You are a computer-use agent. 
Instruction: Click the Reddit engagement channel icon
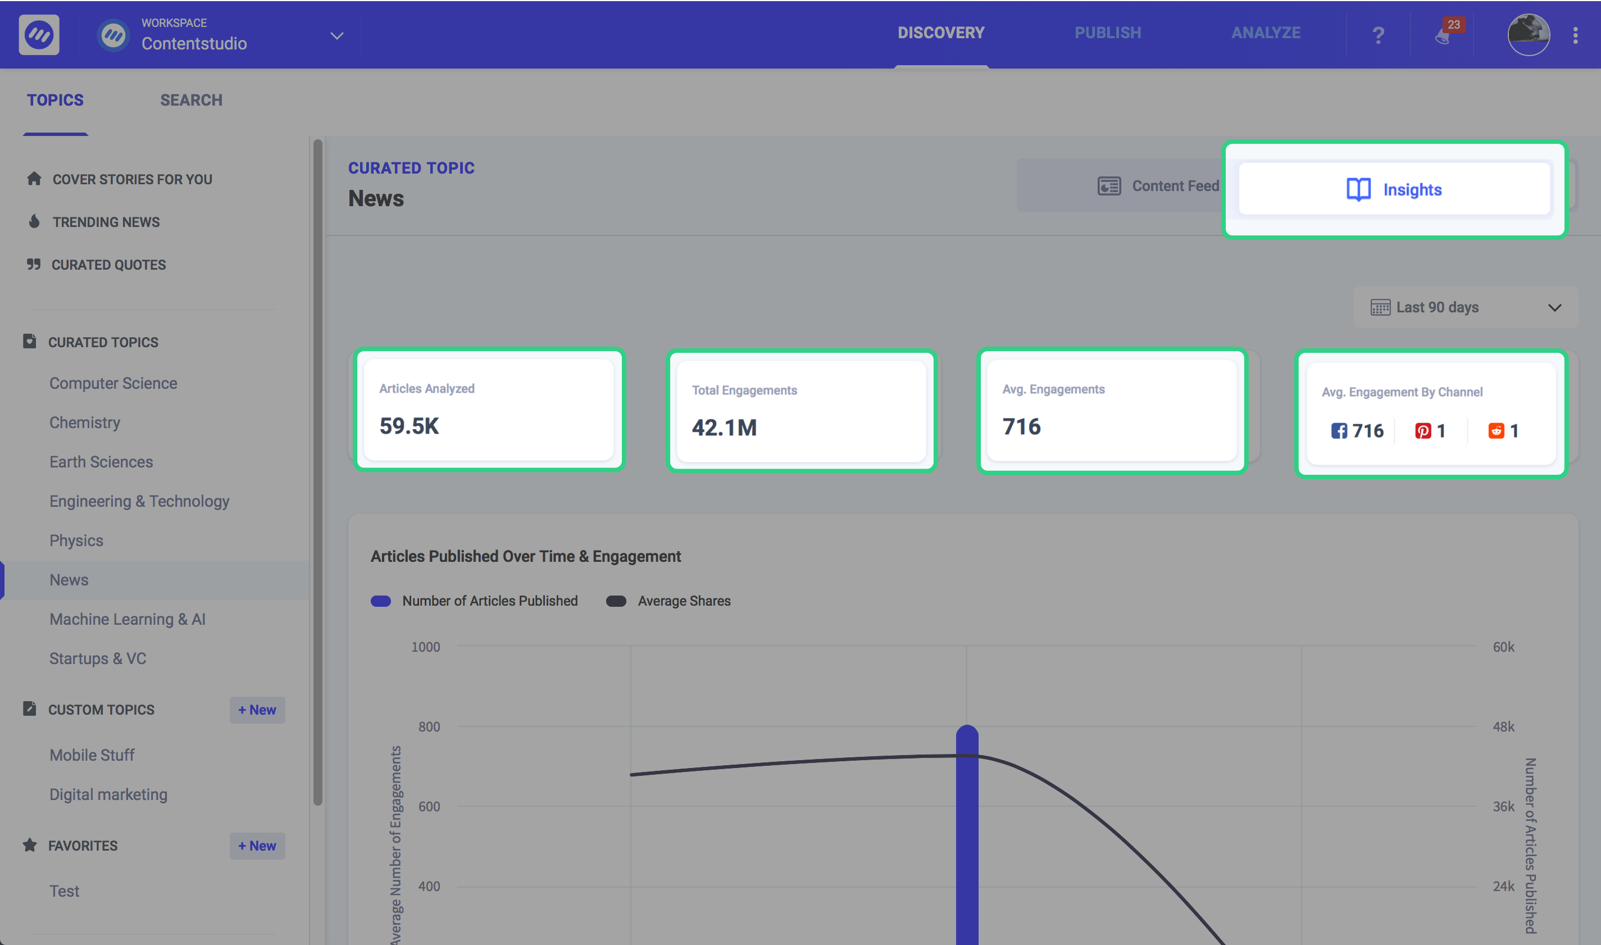[1496, 431]
